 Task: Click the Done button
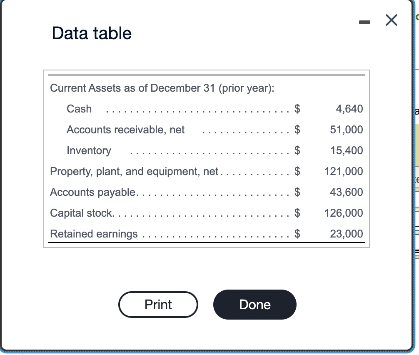[x=254, y=305]
